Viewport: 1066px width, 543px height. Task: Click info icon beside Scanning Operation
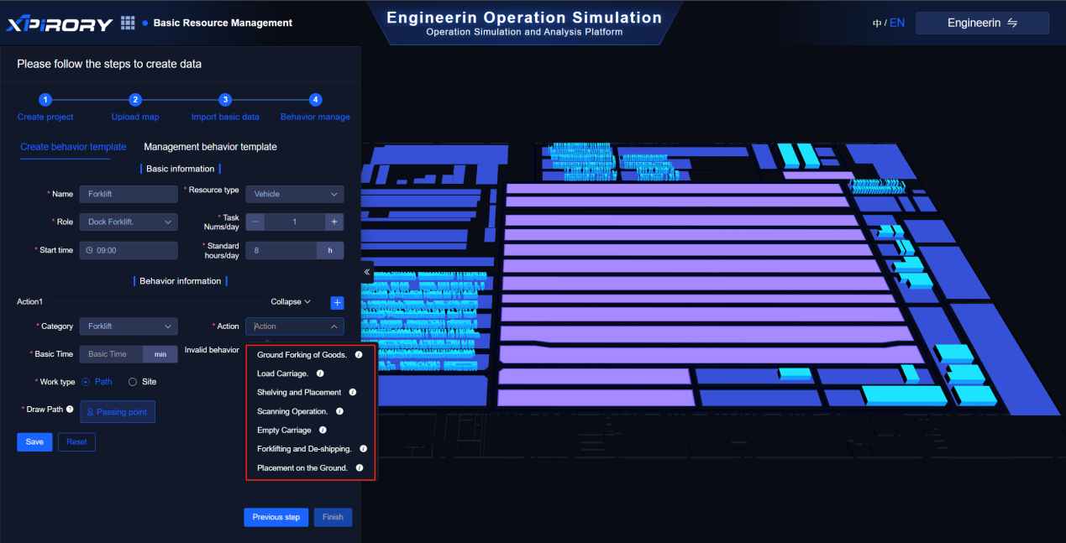339,411
